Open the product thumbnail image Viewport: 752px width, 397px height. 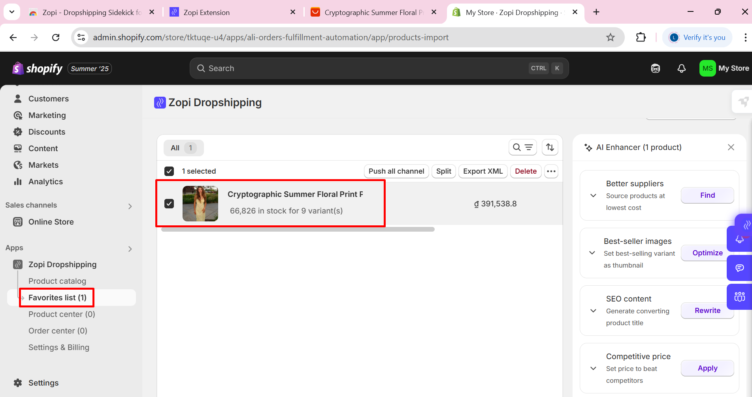tap(200, 204)
